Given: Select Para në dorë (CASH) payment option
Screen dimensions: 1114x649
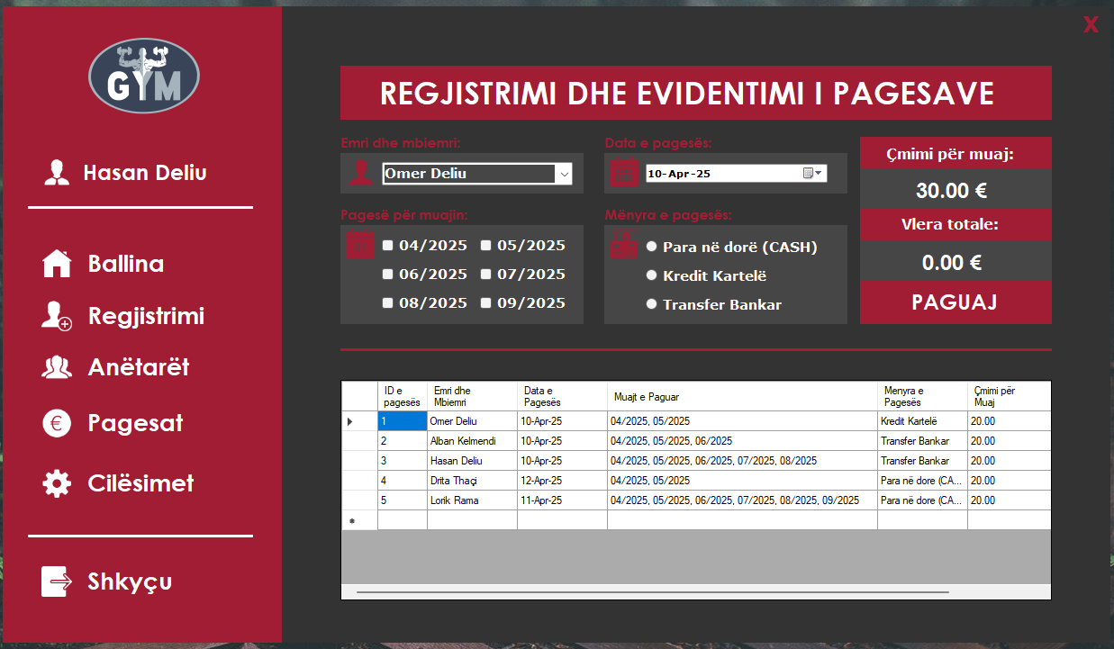Looking at the screenshot, I should [652, 247].
